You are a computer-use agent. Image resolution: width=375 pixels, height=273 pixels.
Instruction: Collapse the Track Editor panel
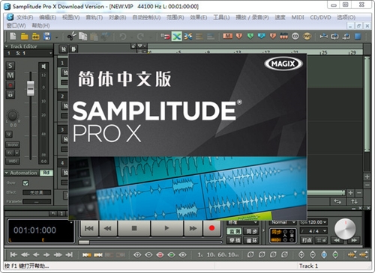point(7,46)
